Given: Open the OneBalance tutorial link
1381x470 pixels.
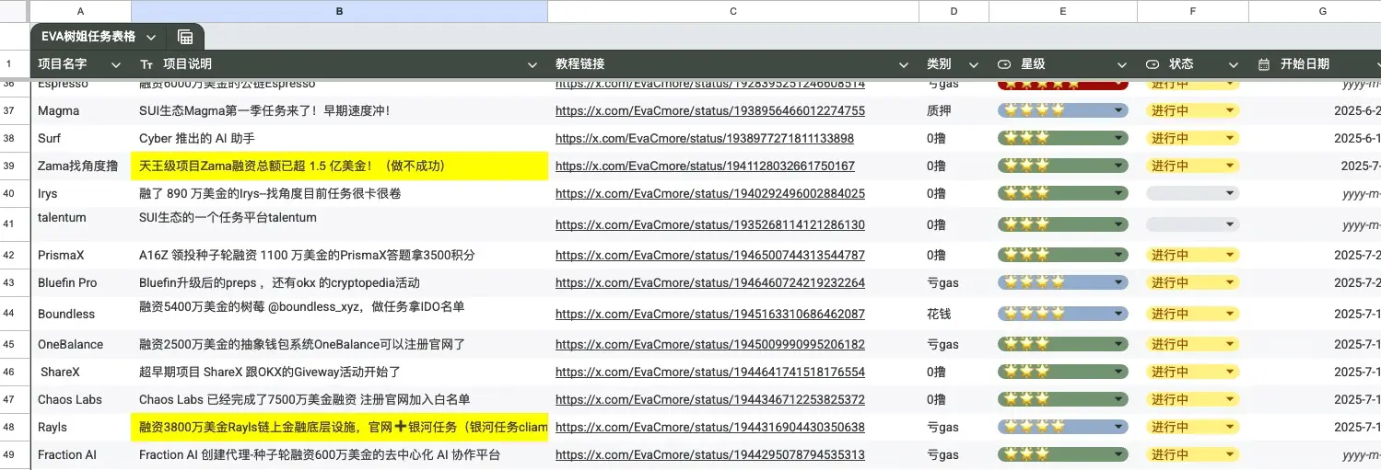Looking at the screenshot, I should point(710,344).
